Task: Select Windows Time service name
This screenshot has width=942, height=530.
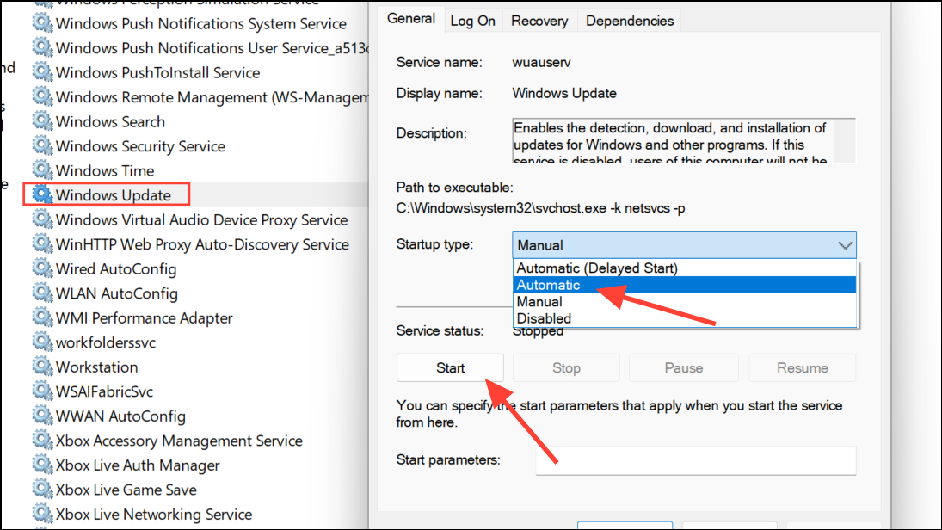Action: coord(105,171)
